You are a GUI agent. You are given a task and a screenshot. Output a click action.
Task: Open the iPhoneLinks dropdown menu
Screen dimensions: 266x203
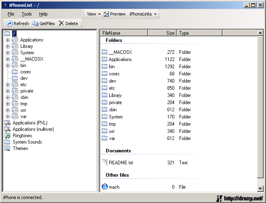[x=143, y=14]
